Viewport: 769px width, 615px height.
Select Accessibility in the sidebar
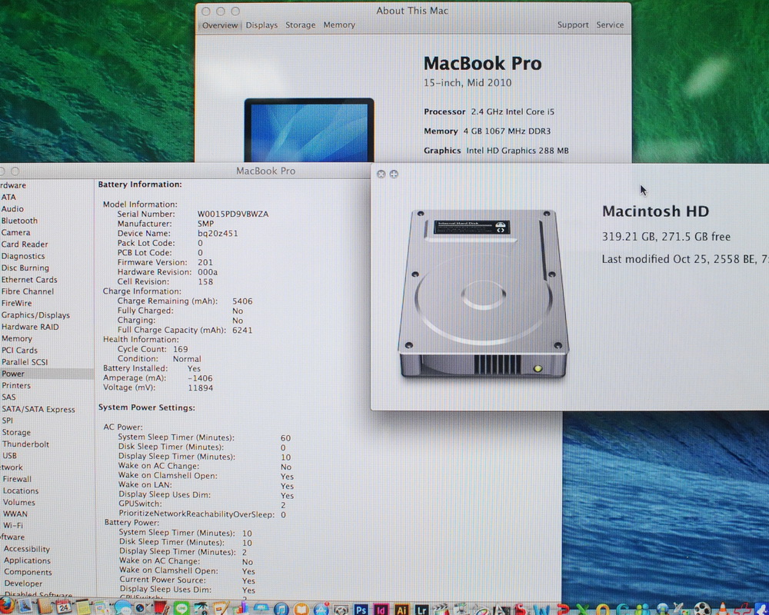(27, 549)
